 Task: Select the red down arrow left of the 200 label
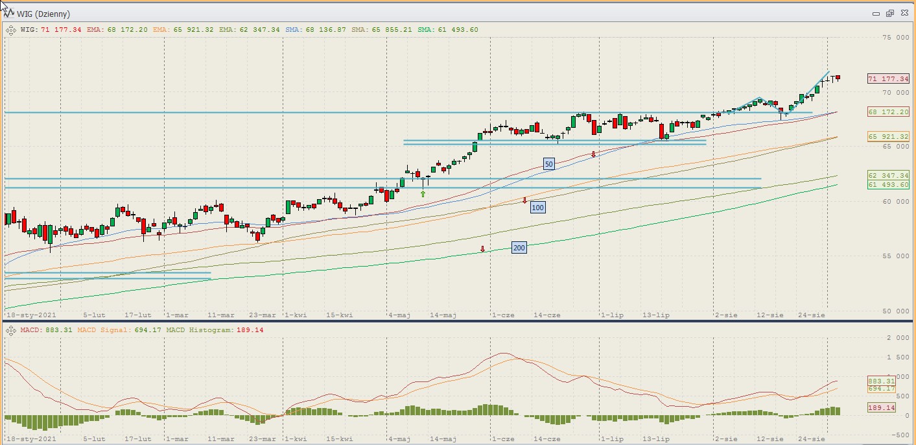click(482, 248)
